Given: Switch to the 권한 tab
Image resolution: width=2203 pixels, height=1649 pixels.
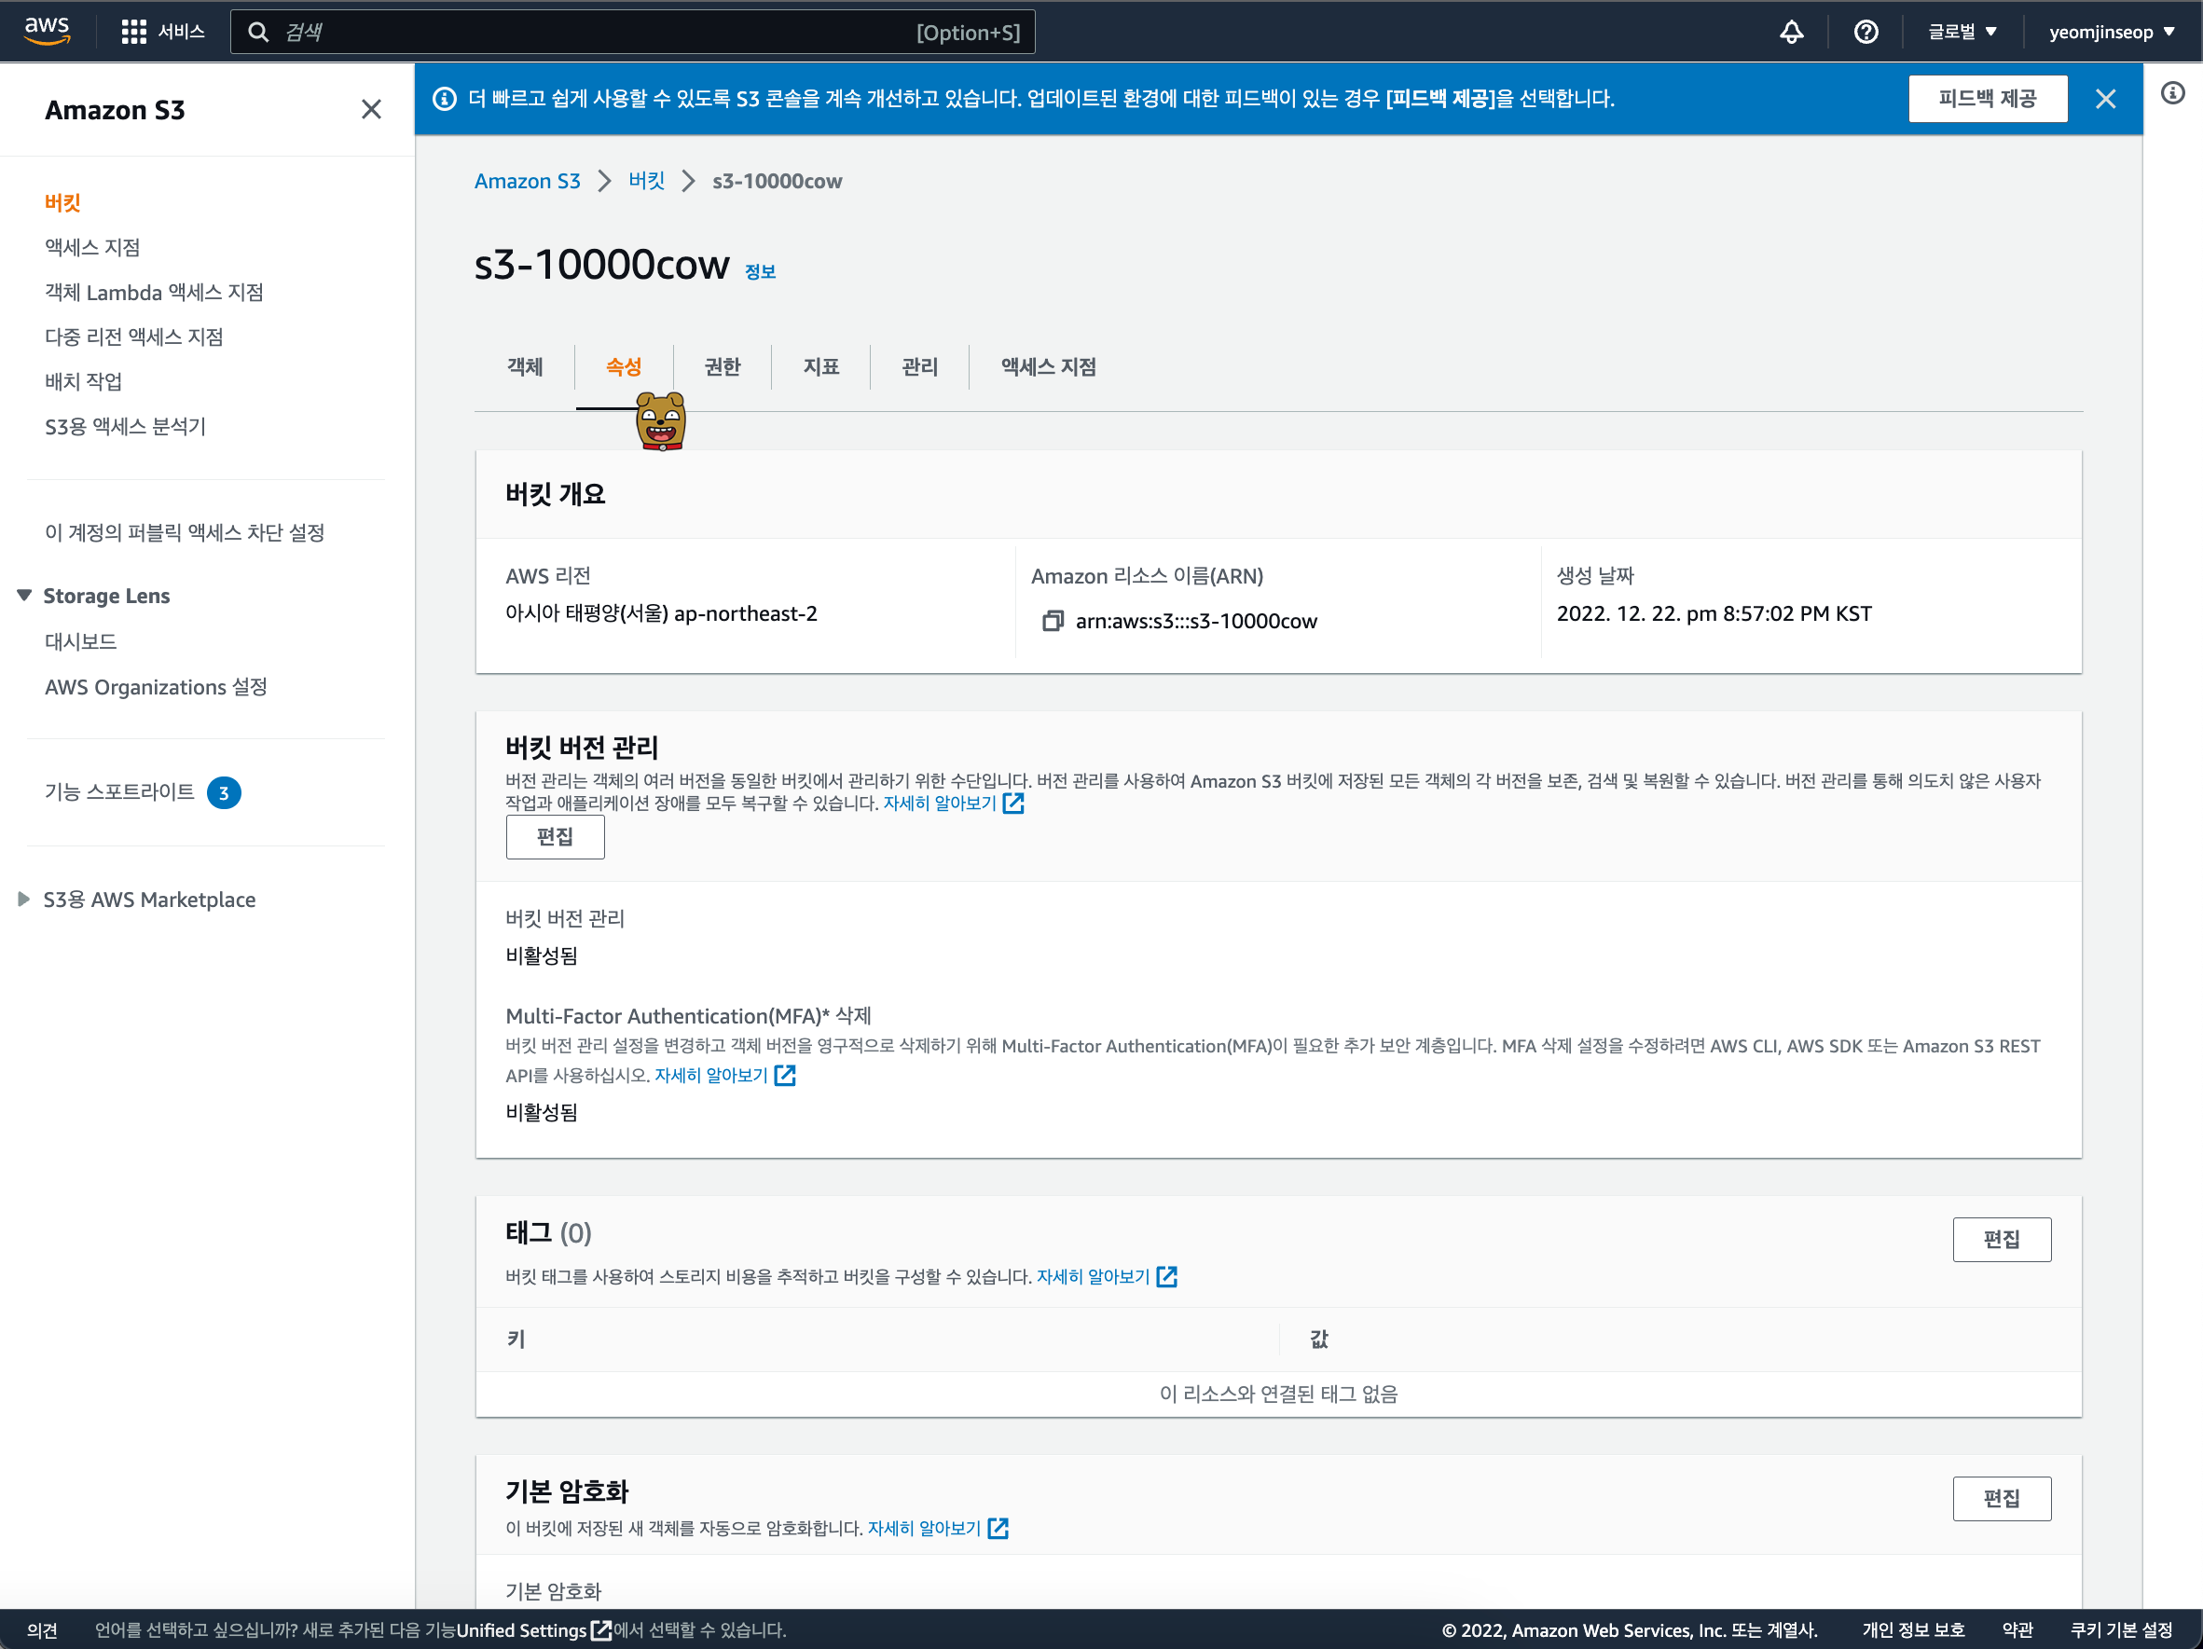Looking at the screenshot, I should pyautogui.click(x=722, y=366).
